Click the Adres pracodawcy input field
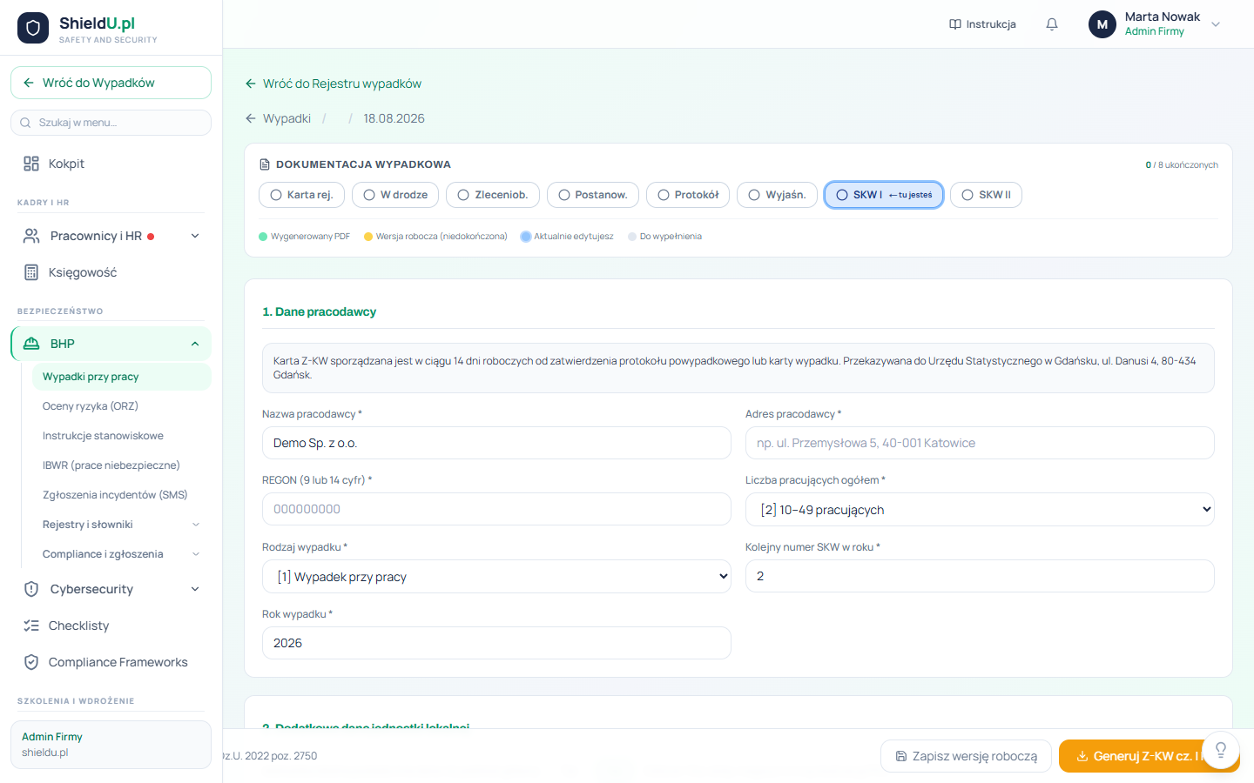 pyautogui.click(x=980, y=443)
